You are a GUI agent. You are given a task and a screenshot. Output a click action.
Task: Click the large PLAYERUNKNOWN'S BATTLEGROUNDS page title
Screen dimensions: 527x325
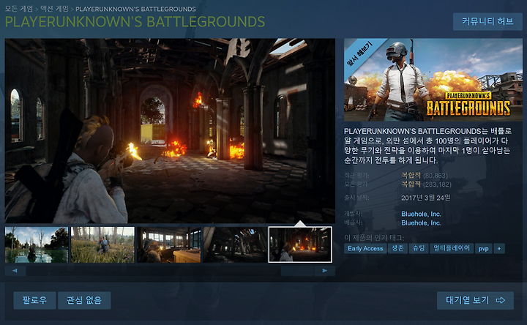tap(135, 22)
